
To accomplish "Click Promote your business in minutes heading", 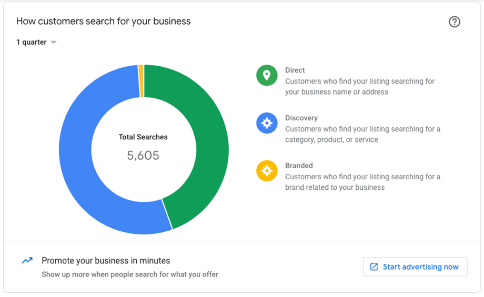I will pos(106,261).
